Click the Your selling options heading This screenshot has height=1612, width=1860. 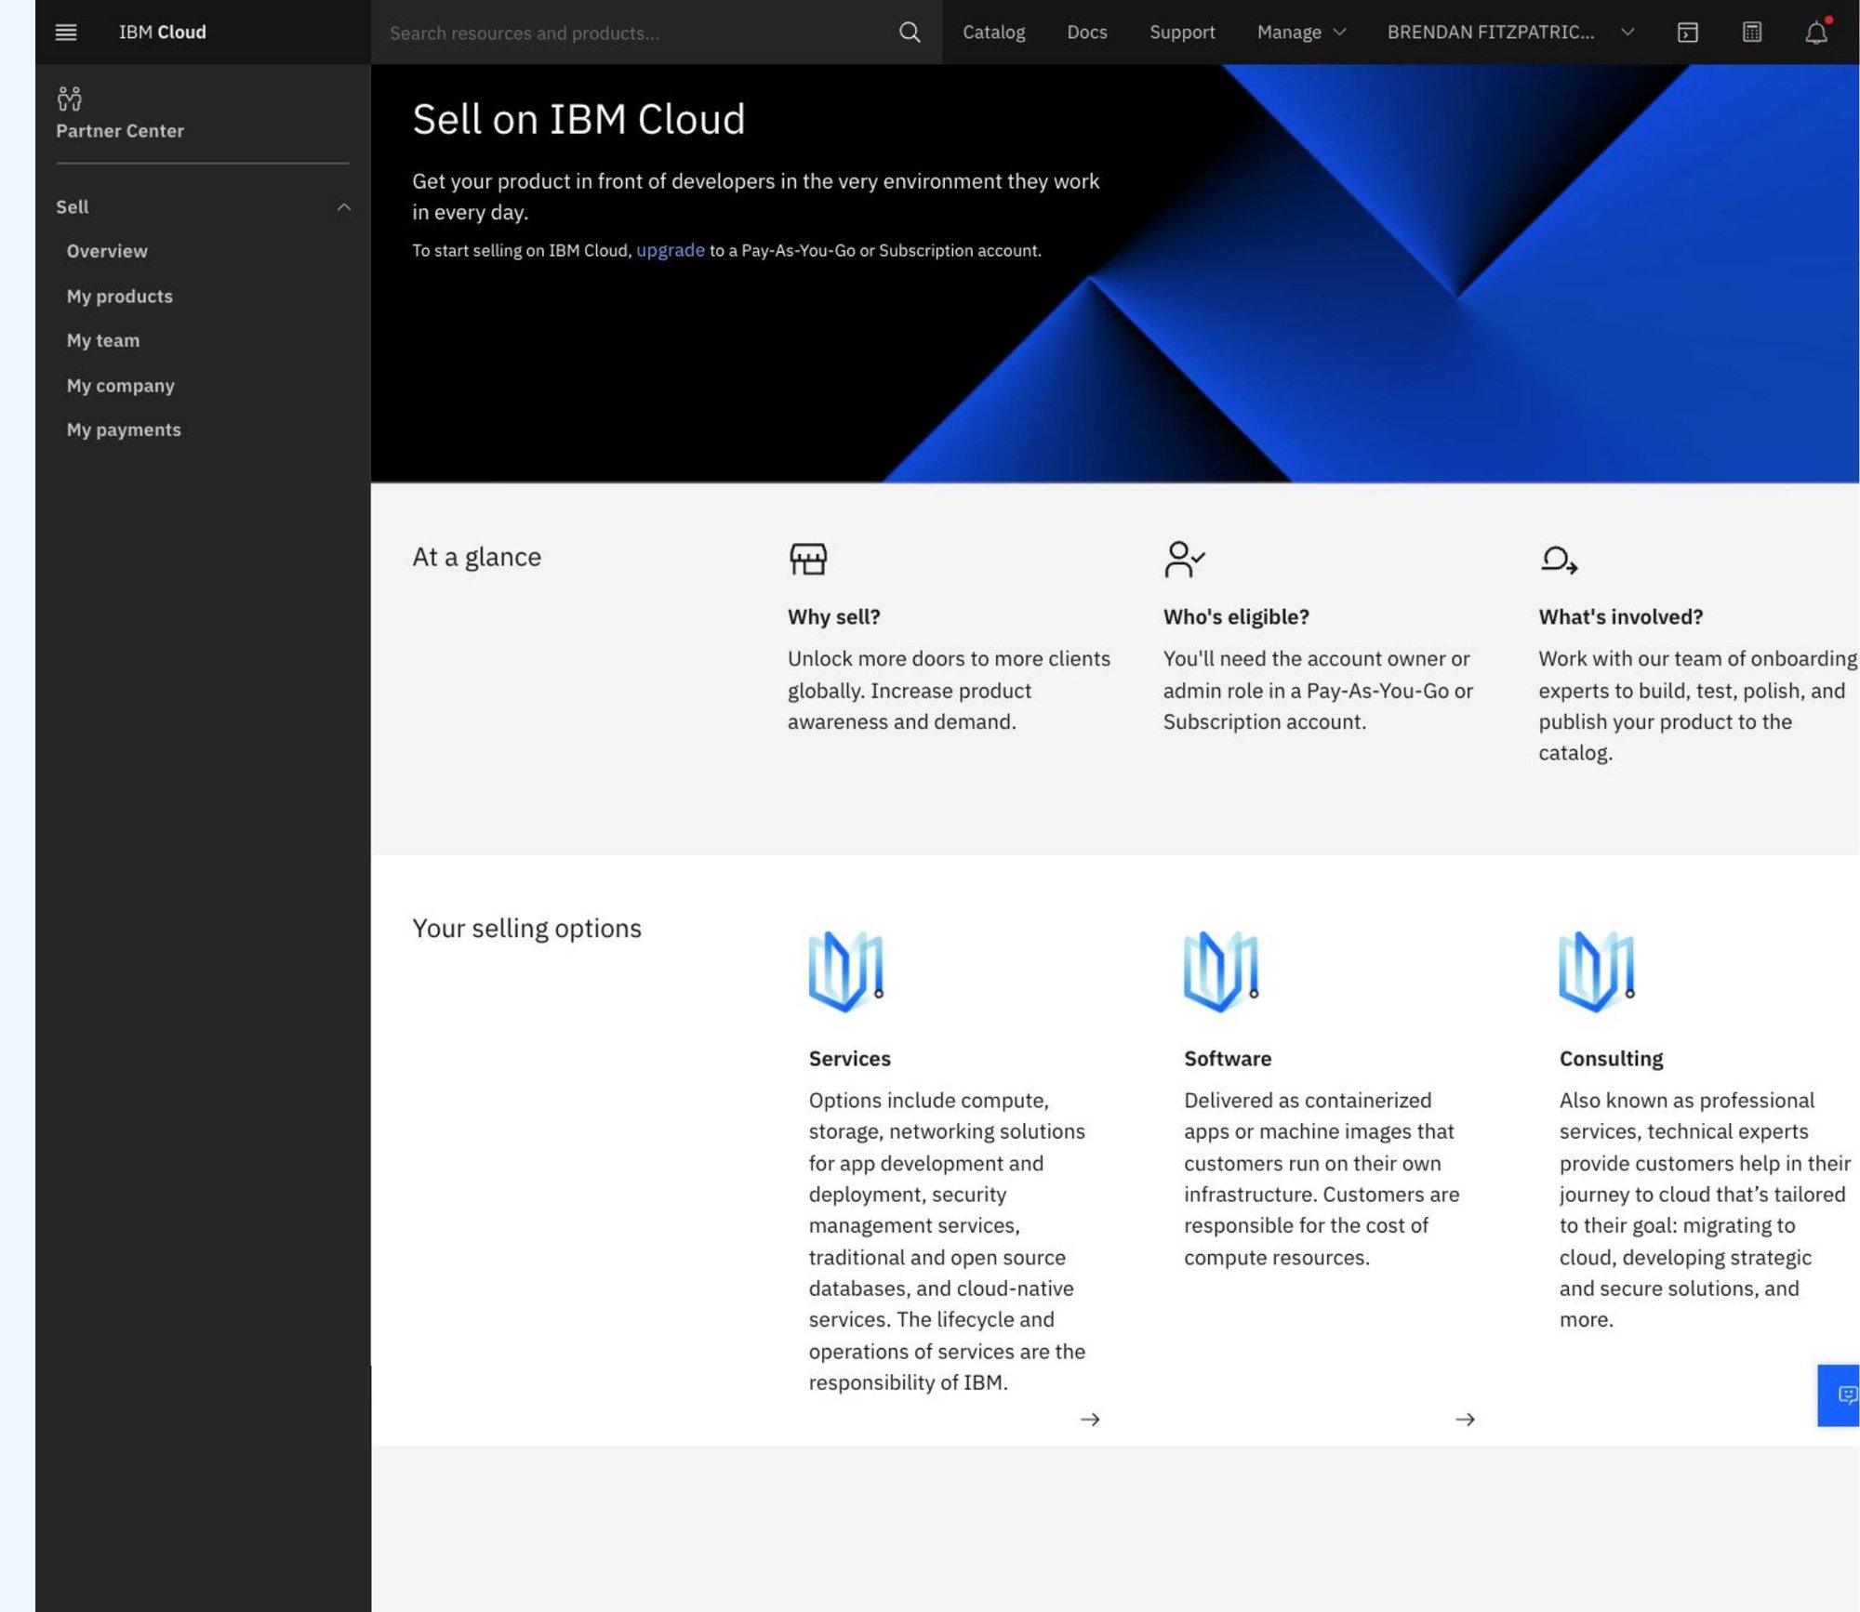coord(526,928)
